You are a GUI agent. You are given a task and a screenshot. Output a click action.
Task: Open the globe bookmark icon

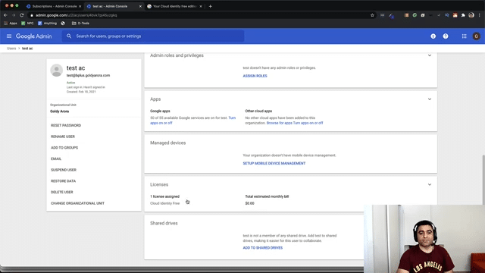(x=63, y=24)
